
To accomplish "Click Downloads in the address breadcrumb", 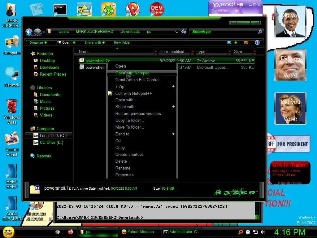I will (x=130, y=32).
